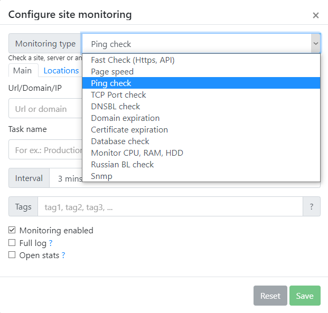Enable the Open stats checkbox

(12, 255)
